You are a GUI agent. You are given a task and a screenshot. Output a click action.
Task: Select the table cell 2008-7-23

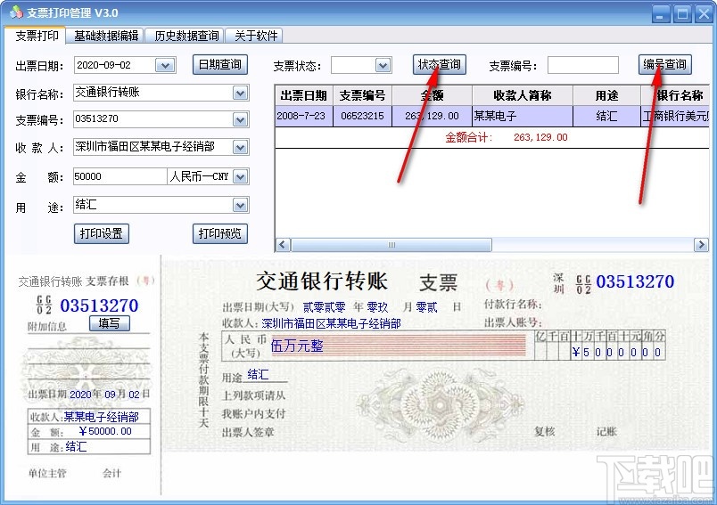coord(303,116)
